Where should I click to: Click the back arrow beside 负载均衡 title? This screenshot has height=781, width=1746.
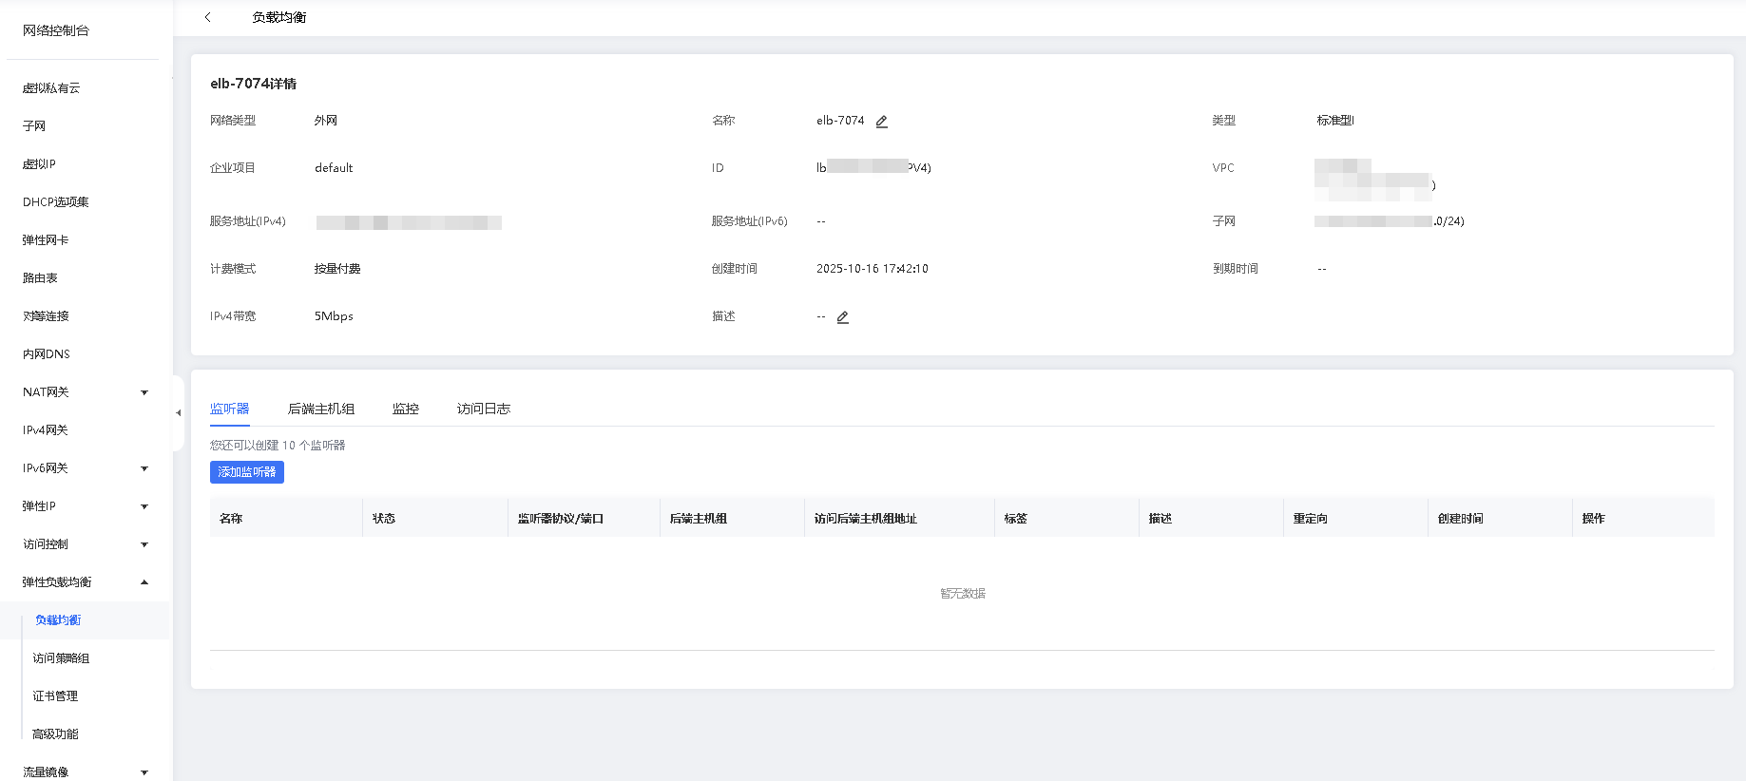point(207,17)
